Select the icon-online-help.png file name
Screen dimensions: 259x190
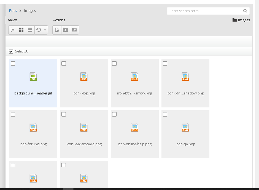[x=135, y=144]
